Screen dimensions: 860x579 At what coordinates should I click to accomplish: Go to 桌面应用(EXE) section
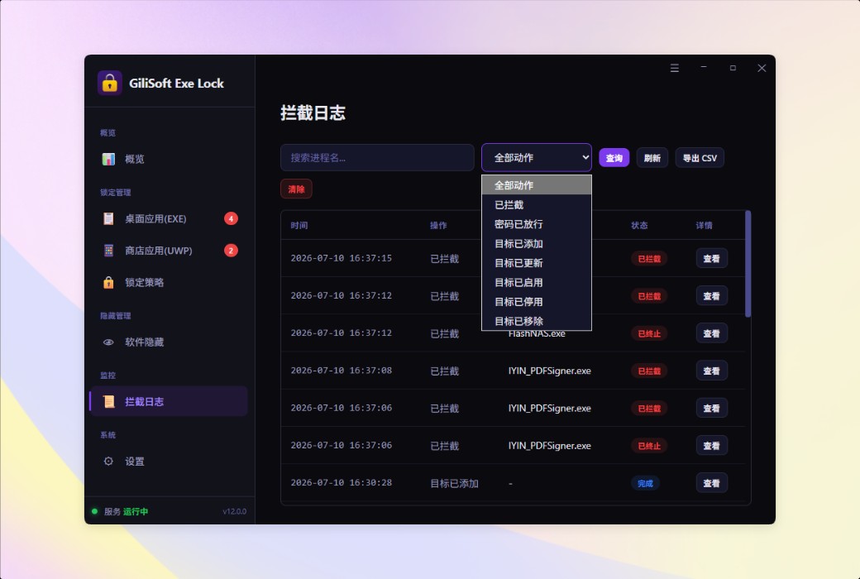[x=169, y=218]
